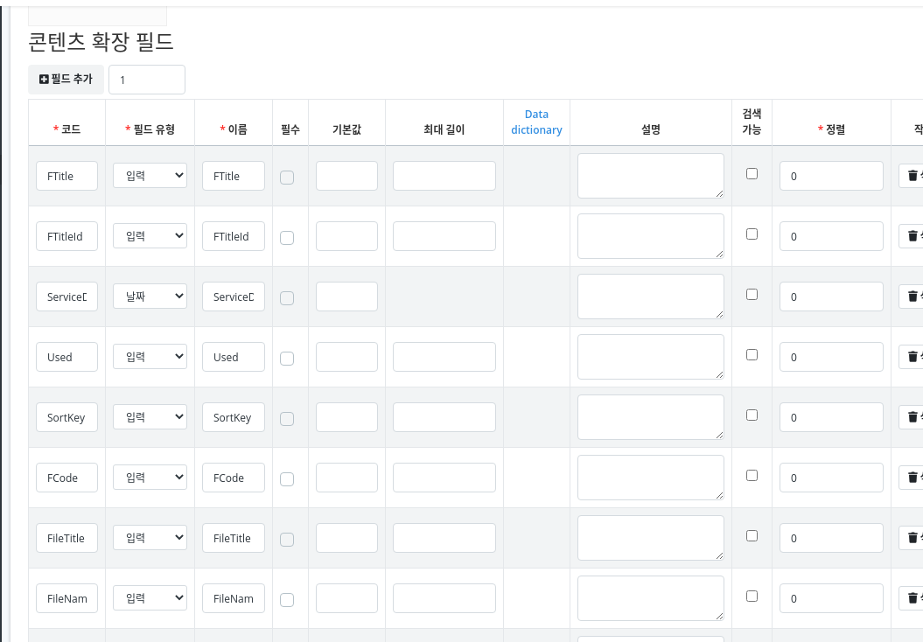Click the description textarea for FTitleId
The image size is (923, 642).
click(x=650, y=236)
